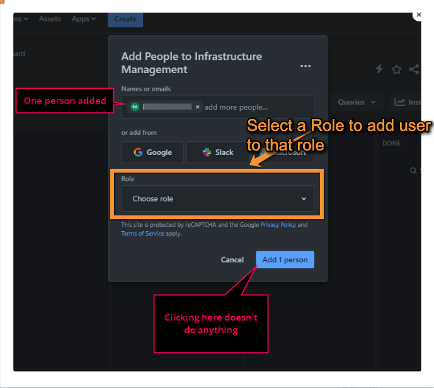Click the RA user avatar chip

coord(135,107)
